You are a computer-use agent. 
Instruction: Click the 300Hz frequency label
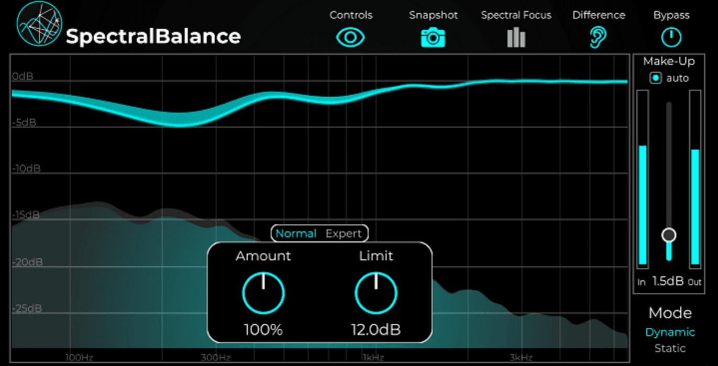click(216, 358)
